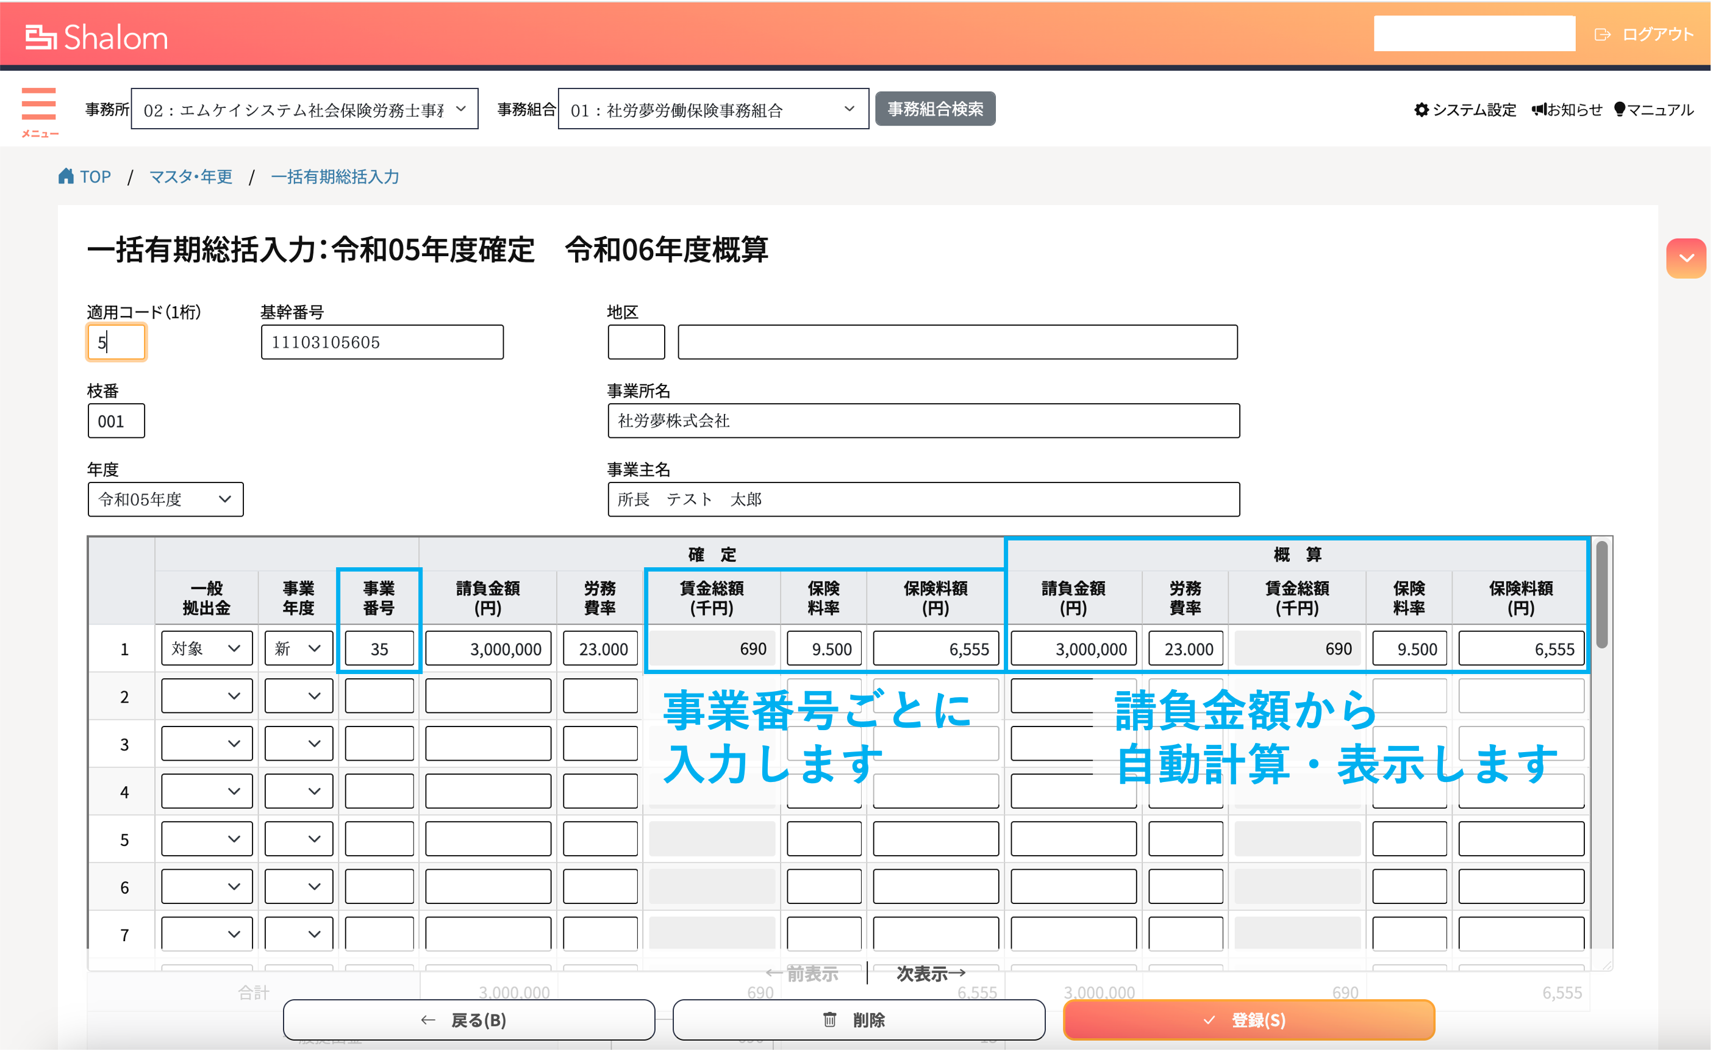The height and width of the screenshot is (1051, 1713).
Task: Open row 3 事業年度 dropdown
Action: [298, 744]
